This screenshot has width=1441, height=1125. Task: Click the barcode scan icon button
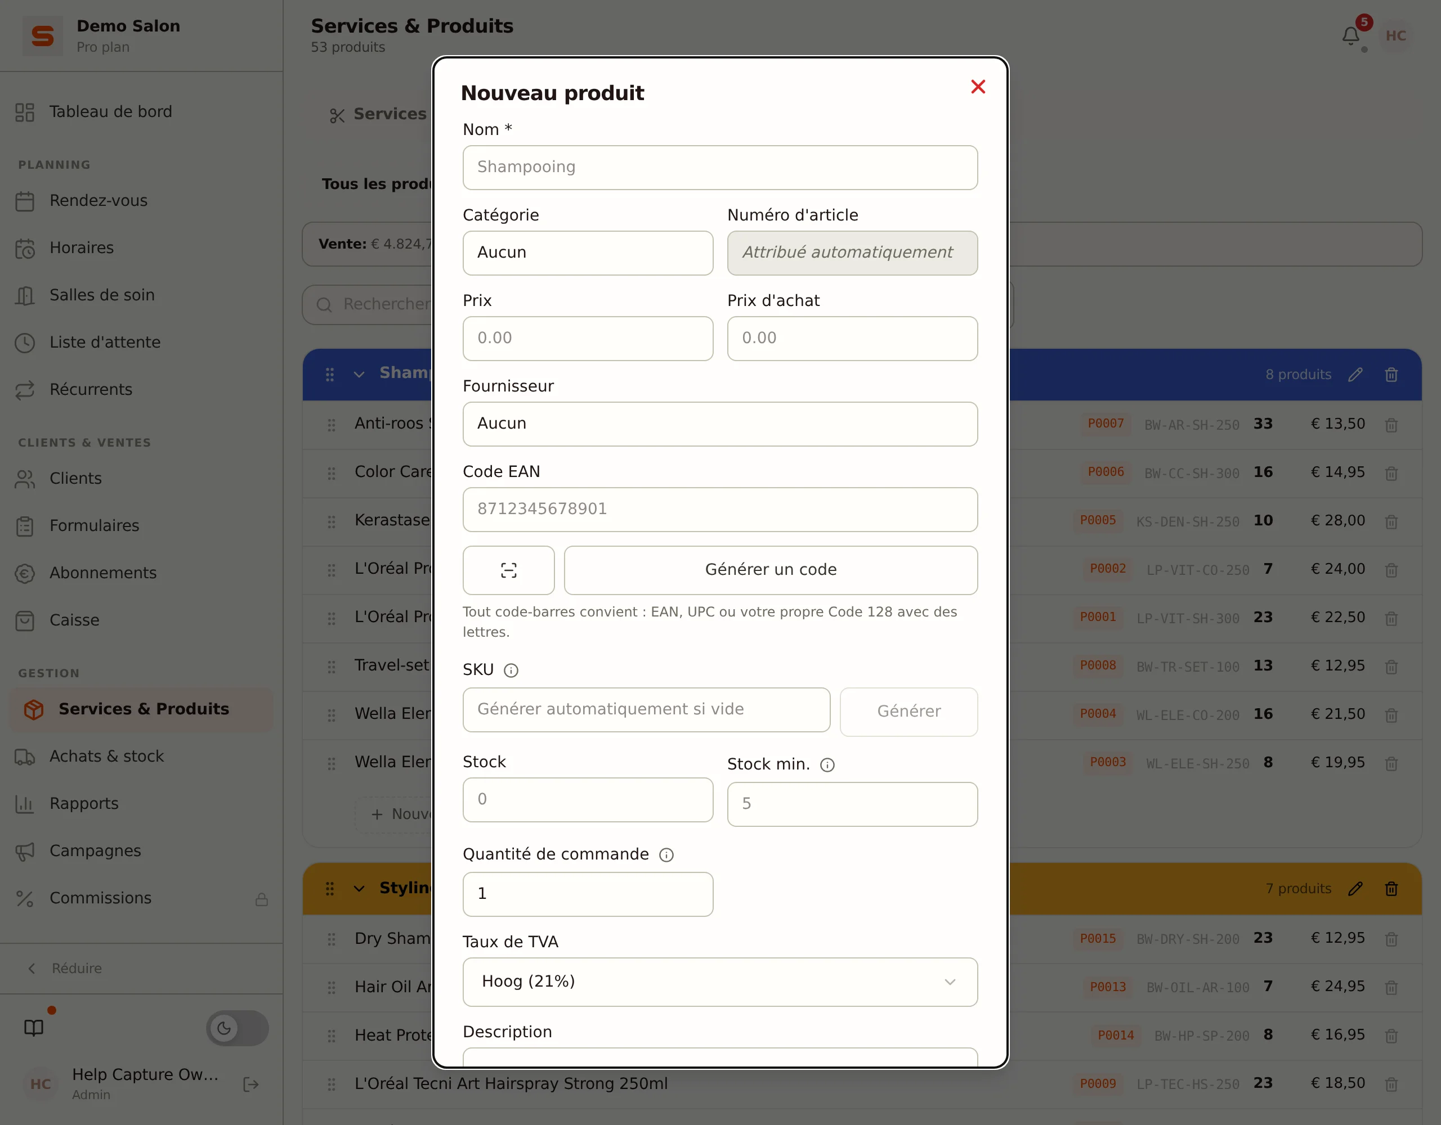coord(508,570)
